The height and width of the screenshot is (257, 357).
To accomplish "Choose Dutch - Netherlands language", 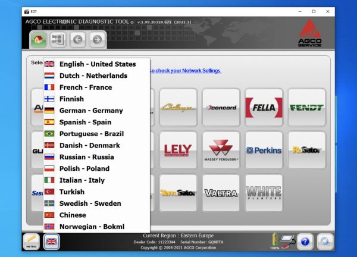I will pyautogui.click(x=96, y=76).
